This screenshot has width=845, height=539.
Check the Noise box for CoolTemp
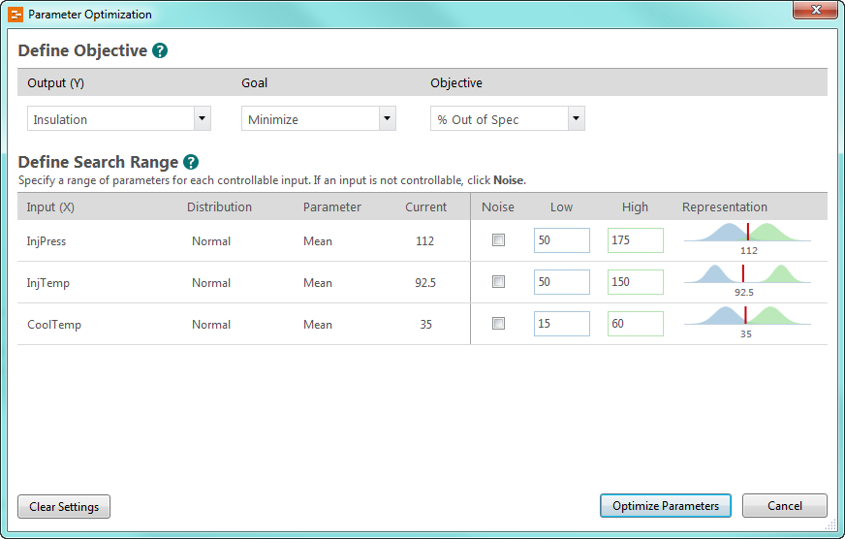498,324
